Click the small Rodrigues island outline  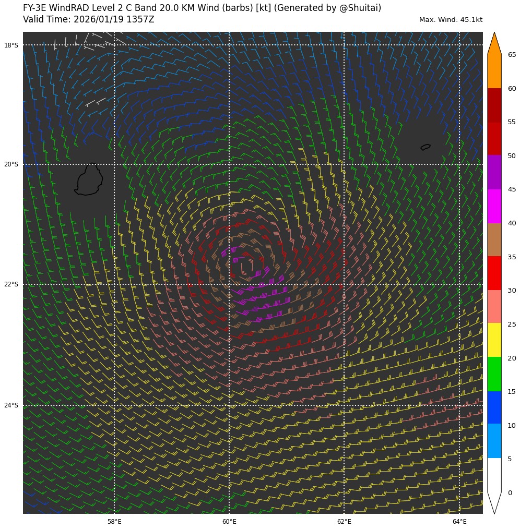pos(426,147)
